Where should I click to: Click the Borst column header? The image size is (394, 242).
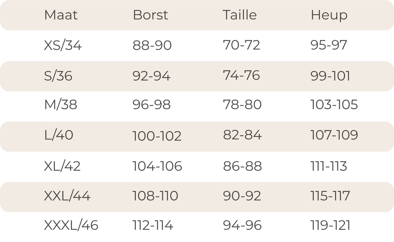[150, 15]
